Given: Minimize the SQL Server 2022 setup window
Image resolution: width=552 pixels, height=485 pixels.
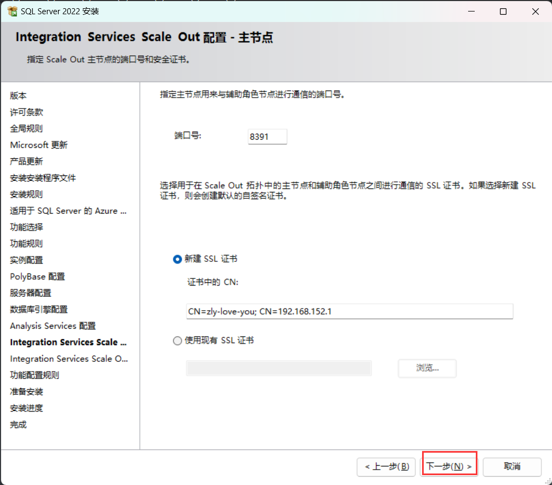Looking at the screenshot, I should (x=471, y=12).
